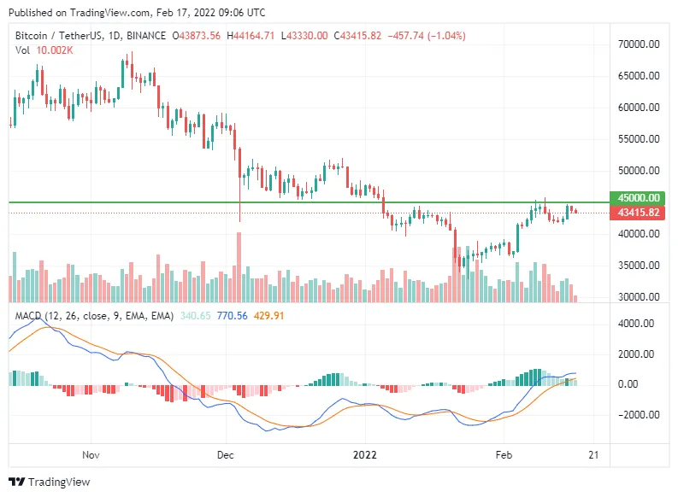
Task: Select the MACD indicator legend title
Action: 94,316
